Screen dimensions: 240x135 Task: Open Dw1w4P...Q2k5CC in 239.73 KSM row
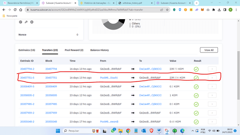pos(150,69)
